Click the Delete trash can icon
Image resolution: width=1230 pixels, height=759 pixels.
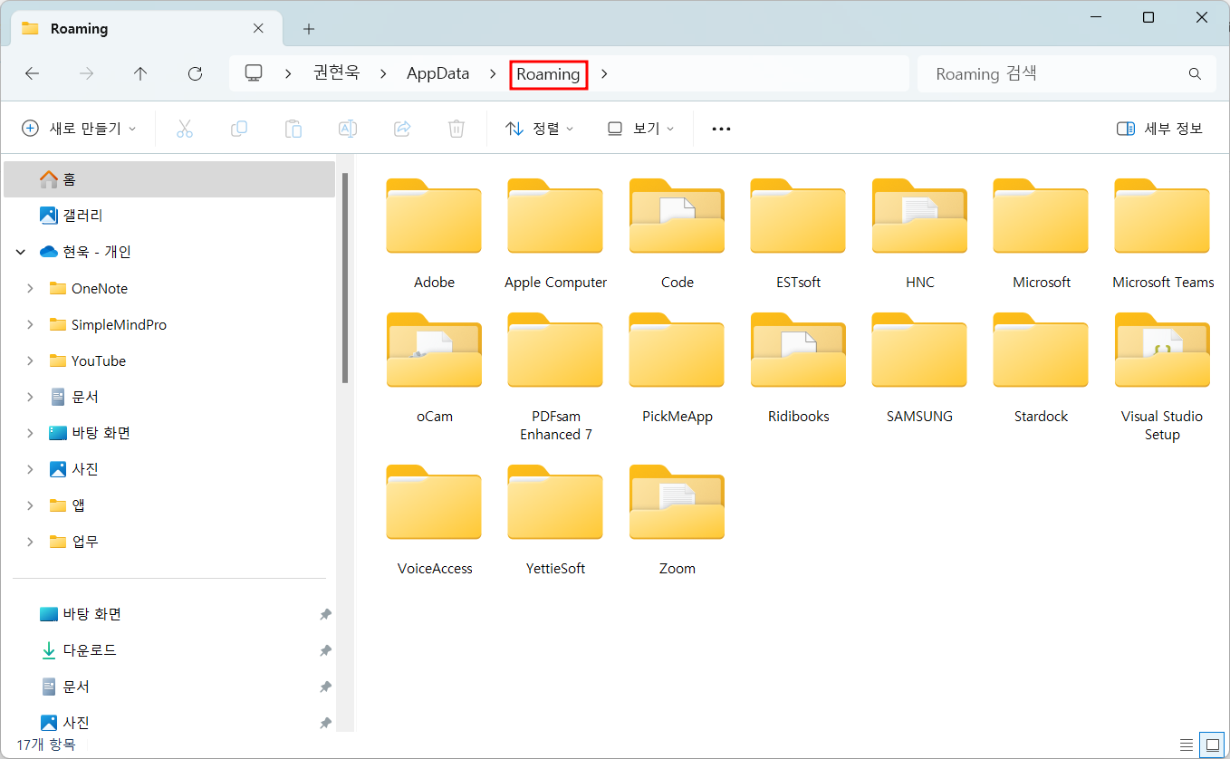(456, 129)
